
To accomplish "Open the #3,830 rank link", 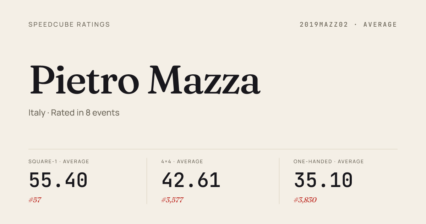I will (x=305, y=200).
